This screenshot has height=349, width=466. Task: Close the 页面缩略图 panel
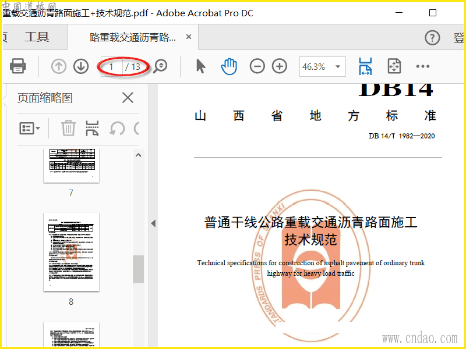click(x=128, y=97)
